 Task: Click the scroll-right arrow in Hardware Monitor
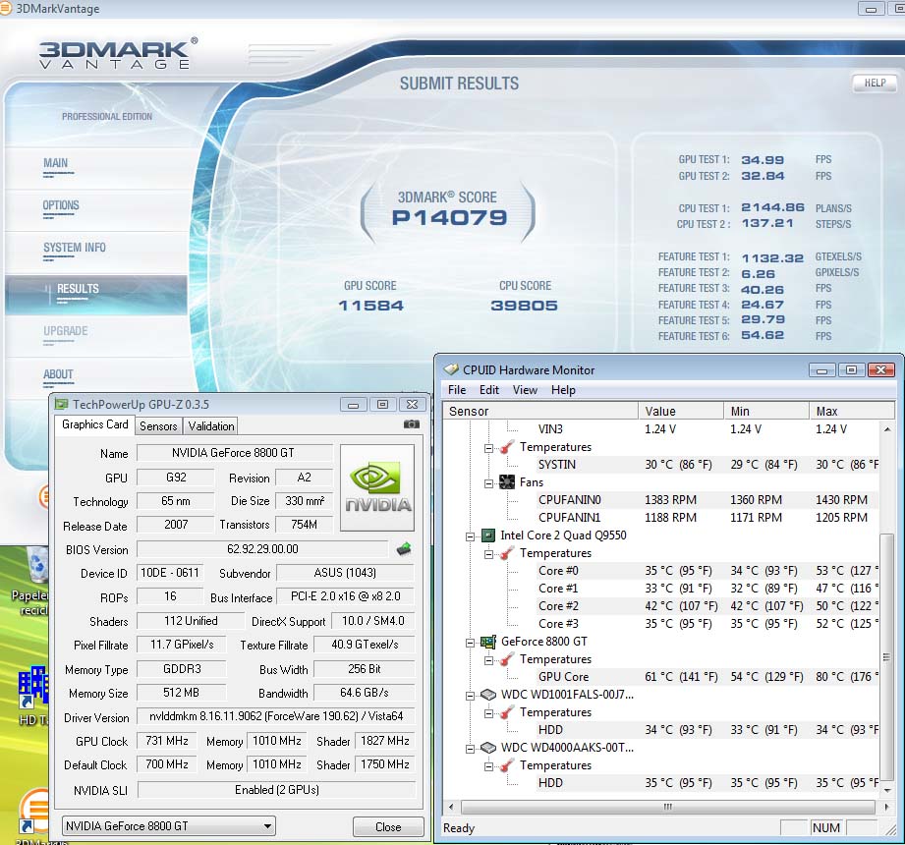click(x=886, y=807)
